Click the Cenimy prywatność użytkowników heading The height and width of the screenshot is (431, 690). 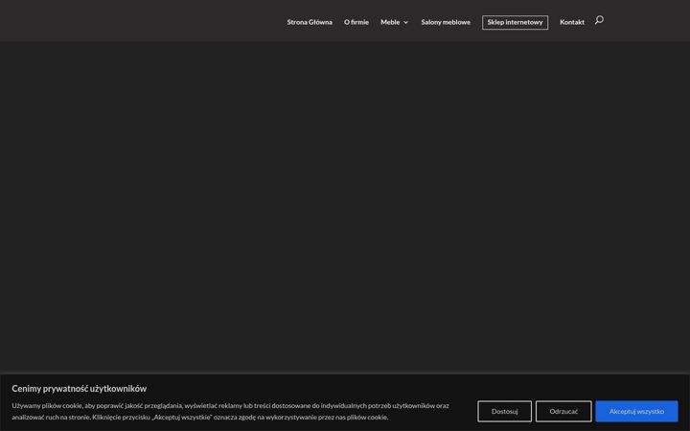coord(80,388)
